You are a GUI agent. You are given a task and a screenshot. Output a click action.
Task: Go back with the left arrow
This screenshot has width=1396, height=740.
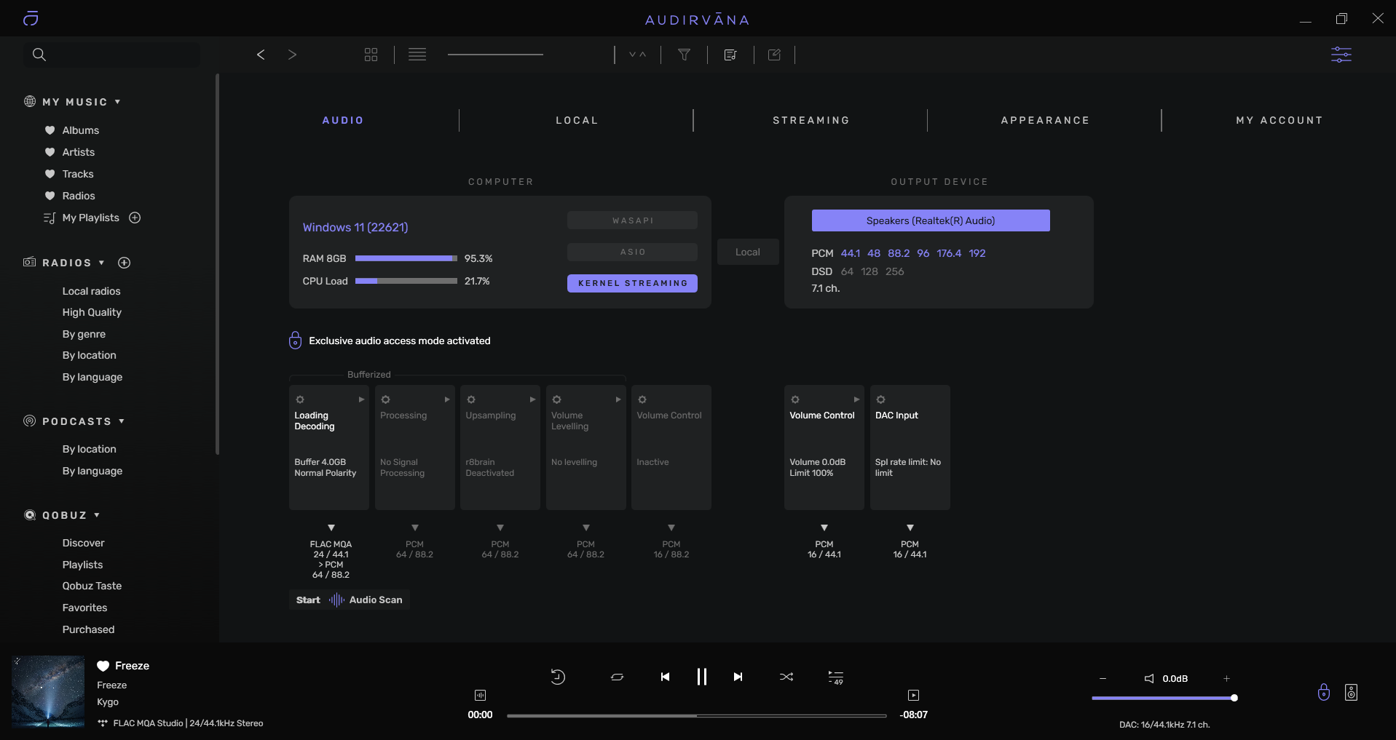[x=261, y=55]
